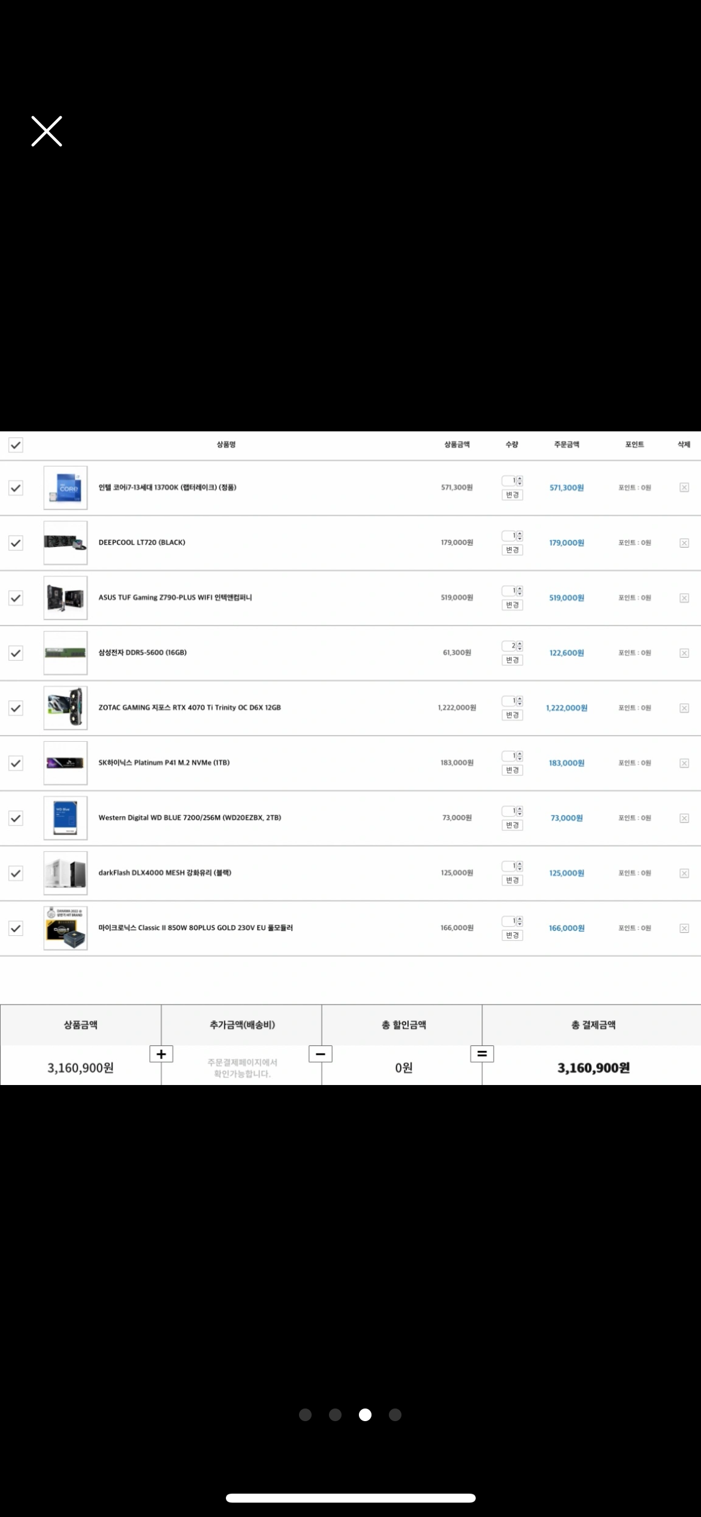Open Western Digital WD BLUE product name

189,818
